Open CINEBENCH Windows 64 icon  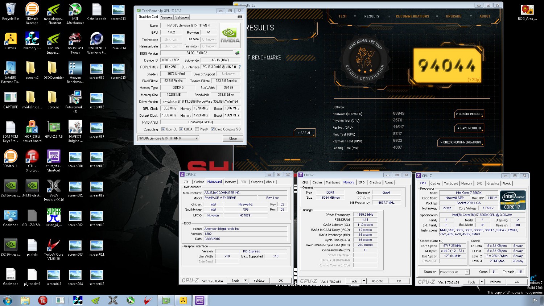click(x=96, y=43)
